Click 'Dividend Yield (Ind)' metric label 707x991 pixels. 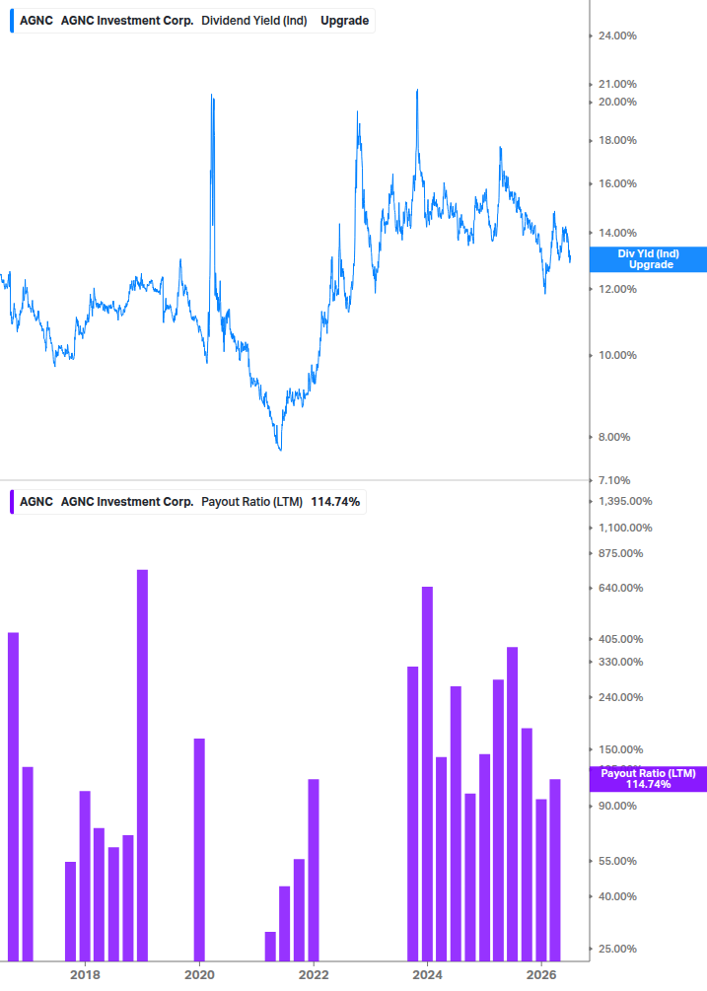(x=254, y=21)
